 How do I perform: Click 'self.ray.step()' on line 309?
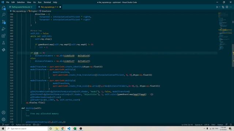click(x=44, y=39)
